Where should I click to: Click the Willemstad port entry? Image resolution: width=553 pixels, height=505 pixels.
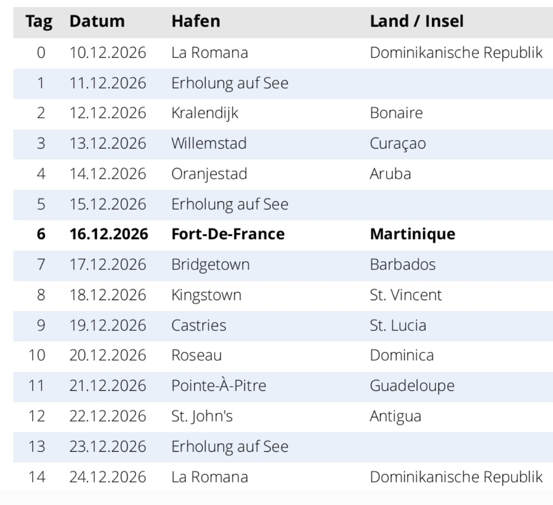click(209, 143)
